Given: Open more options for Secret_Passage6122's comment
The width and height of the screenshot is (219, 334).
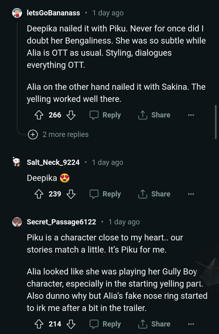Looking at the screenshot, I should (191, 324).
